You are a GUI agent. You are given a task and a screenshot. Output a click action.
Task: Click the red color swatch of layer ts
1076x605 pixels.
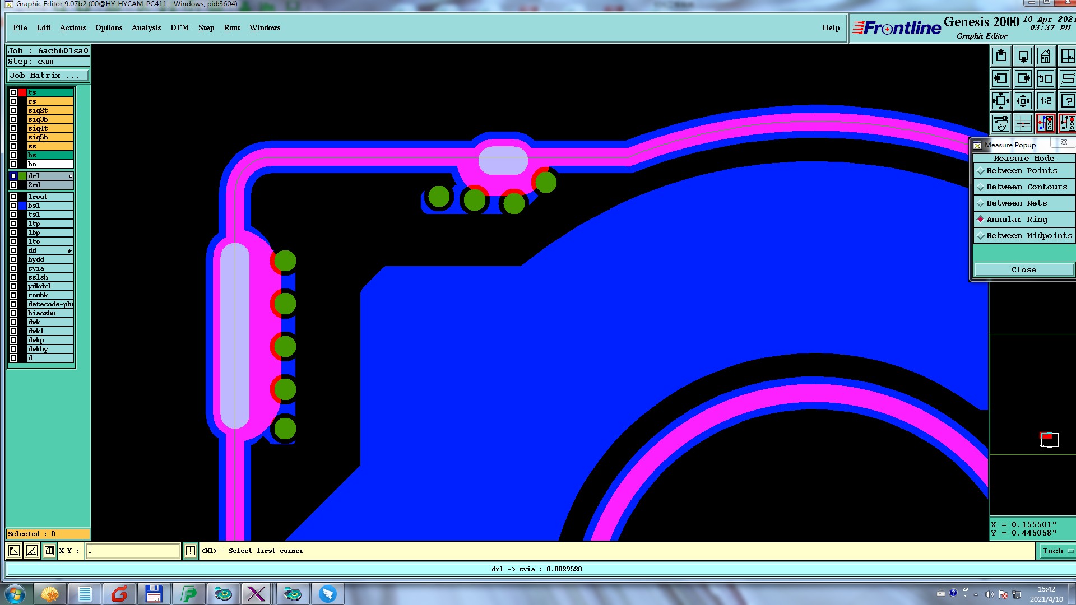click(22, 92)
